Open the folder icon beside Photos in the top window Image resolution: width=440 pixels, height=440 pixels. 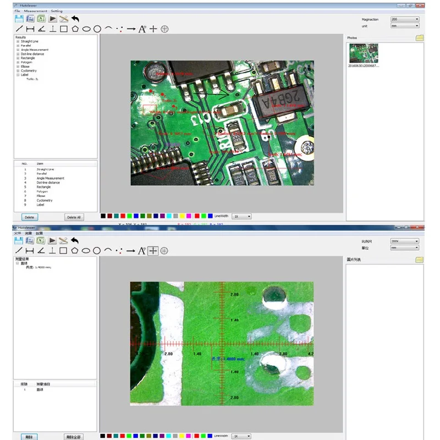(x=420, y=38)
